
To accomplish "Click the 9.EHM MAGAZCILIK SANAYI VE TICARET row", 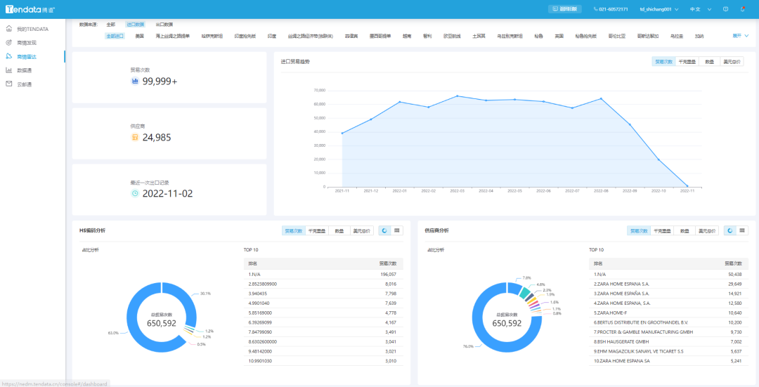I will point(669,351).
